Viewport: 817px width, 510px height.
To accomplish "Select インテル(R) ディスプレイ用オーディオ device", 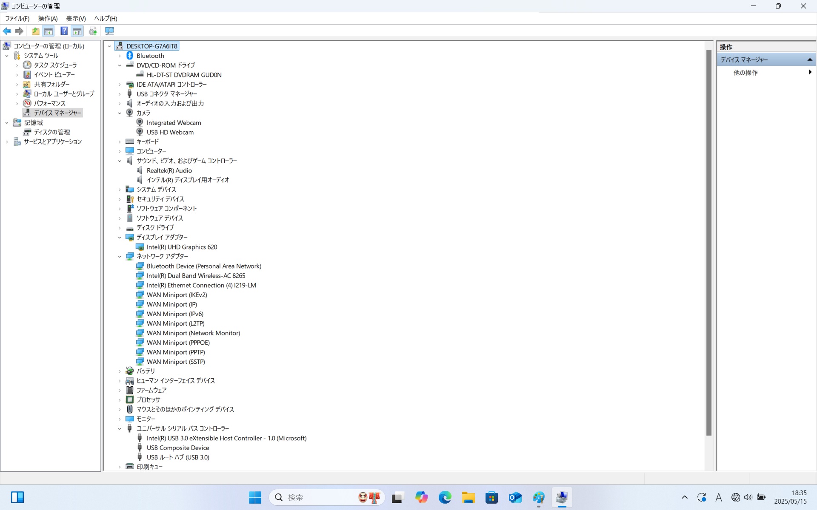I will 188,180.
